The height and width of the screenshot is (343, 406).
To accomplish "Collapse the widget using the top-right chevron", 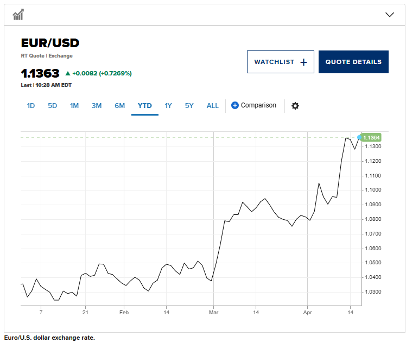I will [389, 15].
